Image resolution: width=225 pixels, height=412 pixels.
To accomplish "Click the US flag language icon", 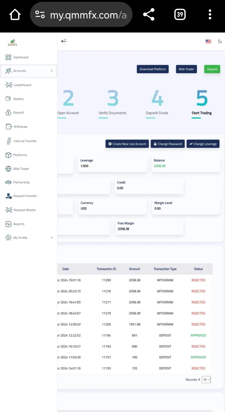I will point(208,41).
